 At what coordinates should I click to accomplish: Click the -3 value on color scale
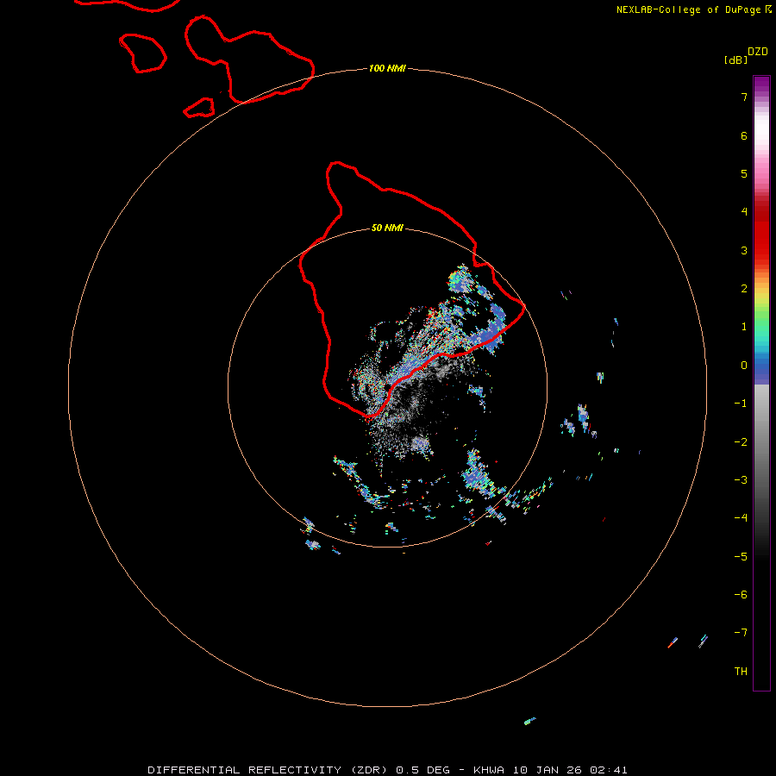pyautogui.click(x=741, y=480)
